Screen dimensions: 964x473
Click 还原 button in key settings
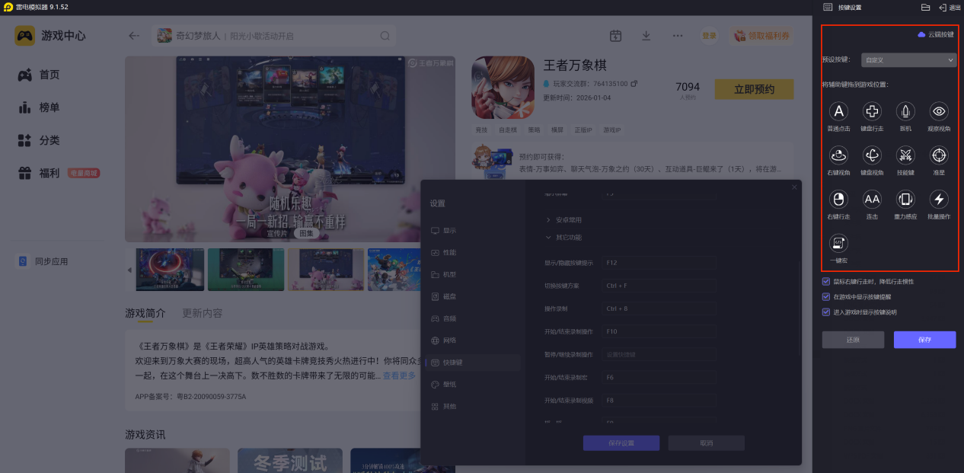[853, 340]
